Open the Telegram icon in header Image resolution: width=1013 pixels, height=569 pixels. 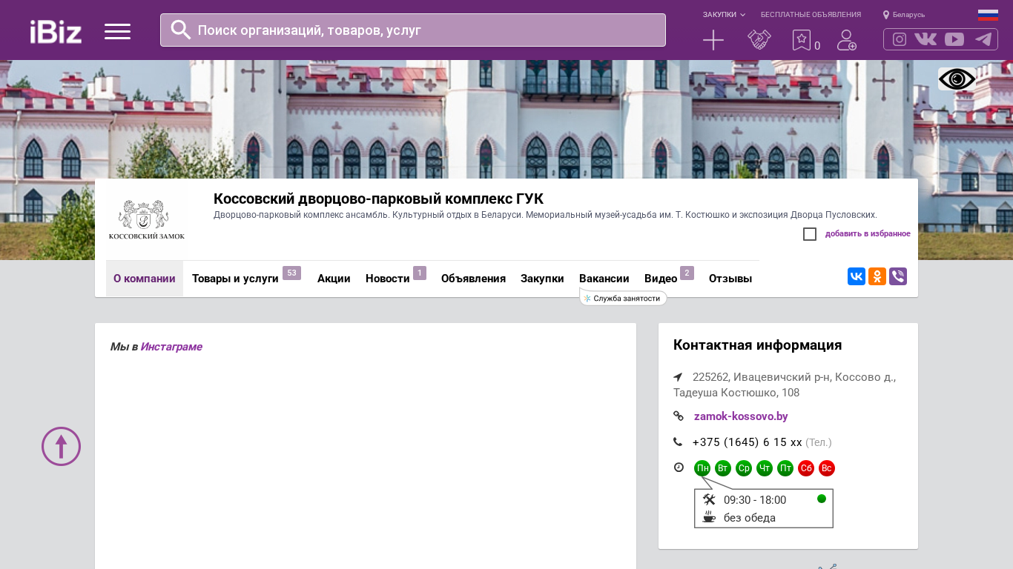[983, 39]
